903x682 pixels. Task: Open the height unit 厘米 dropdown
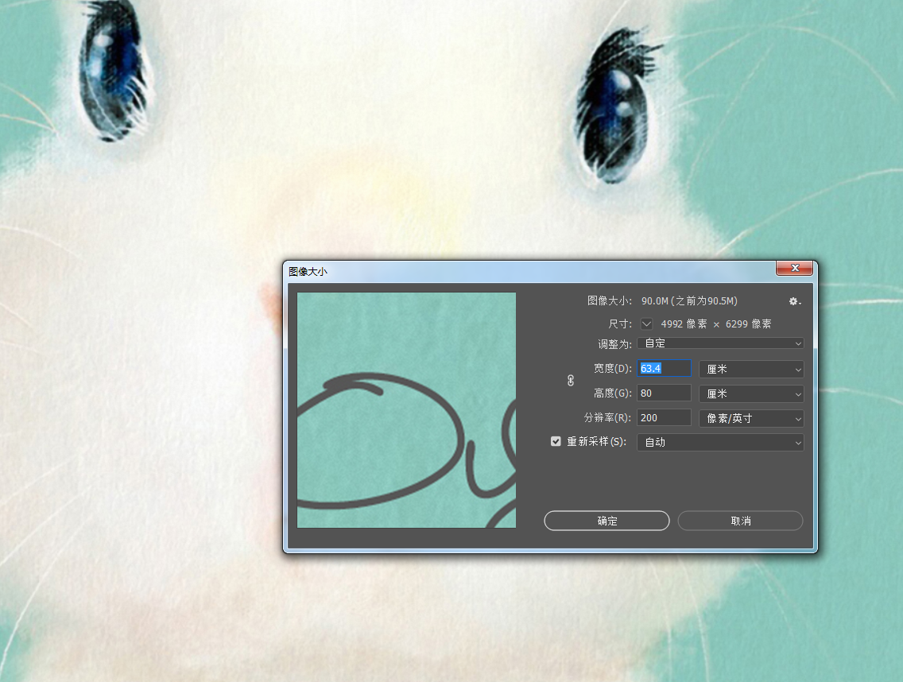tap(751, 394)
